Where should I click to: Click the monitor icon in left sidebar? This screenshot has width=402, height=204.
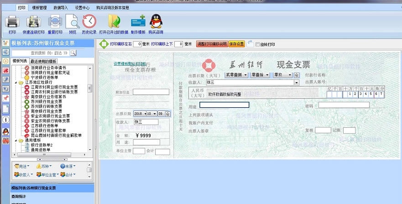(5, 52)
